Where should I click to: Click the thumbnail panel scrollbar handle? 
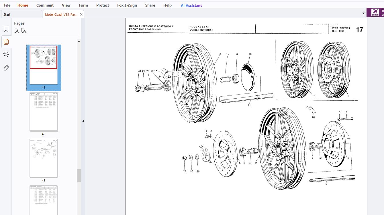(x=79, y=176)
